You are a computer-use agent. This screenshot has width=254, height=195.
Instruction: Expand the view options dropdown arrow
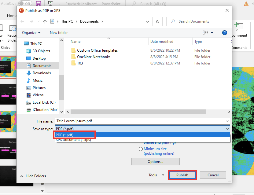click(x=212, y=33)
